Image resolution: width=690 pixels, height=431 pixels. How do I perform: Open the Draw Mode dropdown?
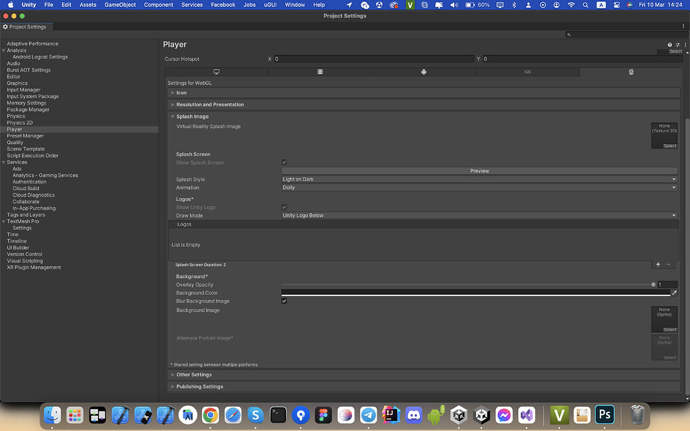coord(479,215)
